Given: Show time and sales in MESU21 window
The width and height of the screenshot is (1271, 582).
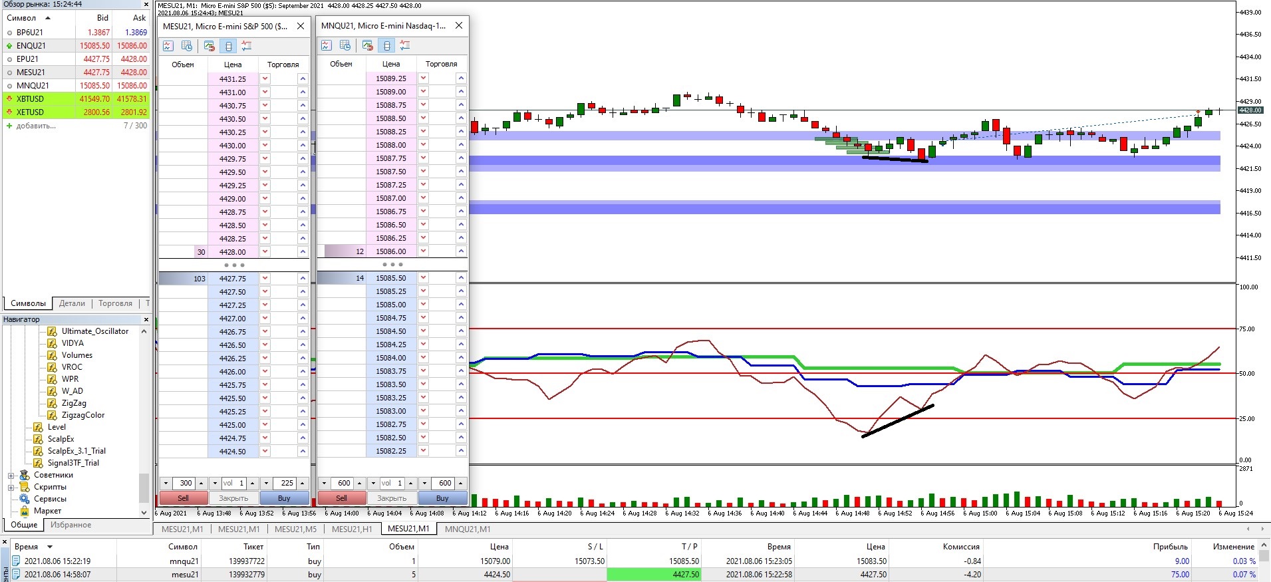Looking at the screenshot, I should [x=187, y=46].
